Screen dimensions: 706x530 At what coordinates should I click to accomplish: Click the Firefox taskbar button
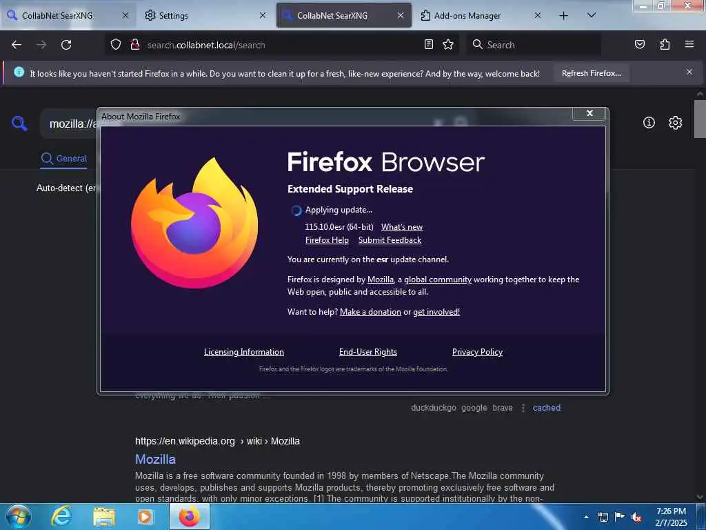pyautogui.click(x=190, y=516)
